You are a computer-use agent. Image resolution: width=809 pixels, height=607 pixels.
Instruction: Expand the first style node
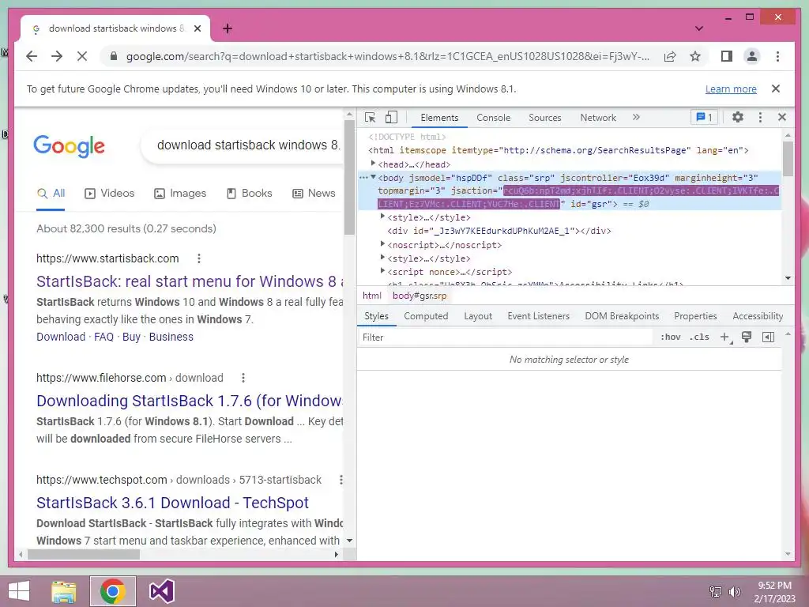coord(382,217)
